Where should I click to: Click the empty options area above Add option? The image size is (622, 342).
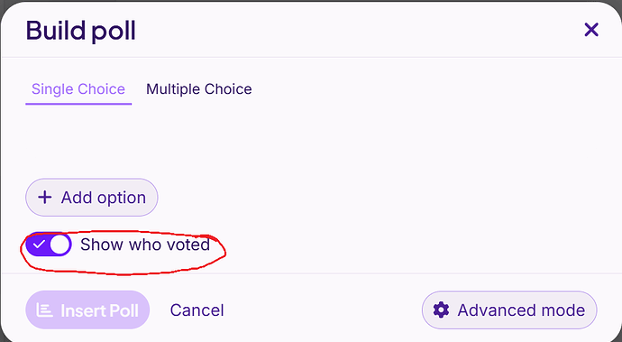pos(311,143)
